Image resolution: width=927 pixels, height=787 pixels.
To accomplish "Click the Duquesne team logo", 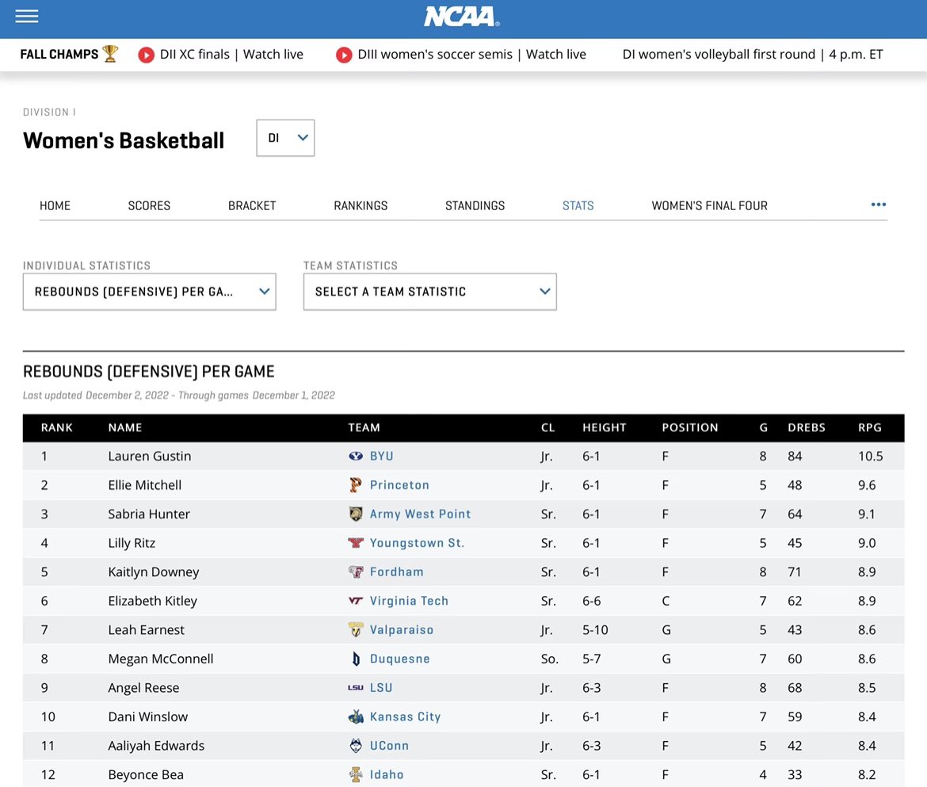I will [355, 659].
